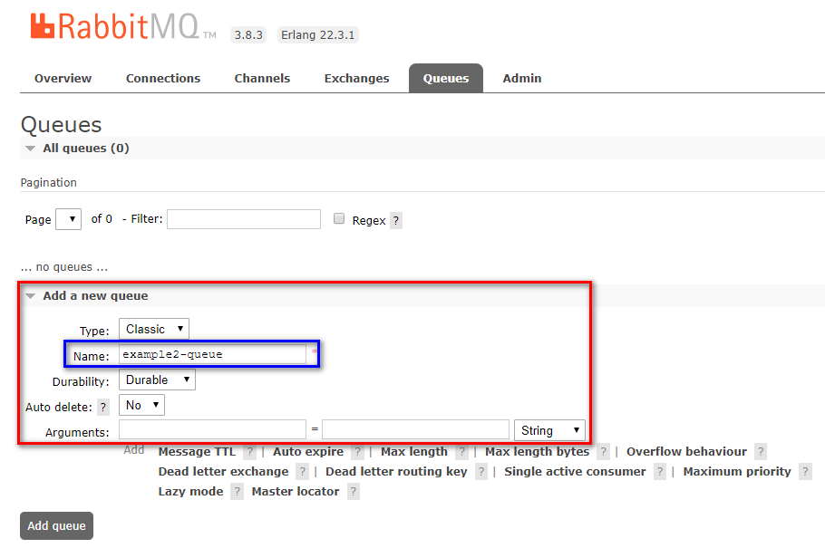Add the Max length argument link
The image size is (825, 548).
click(413, 452)
